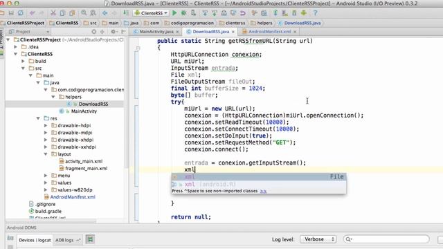The width and height of the screenshot is (443, 249).
Task: Select the drawable-xxhdpi folder
Action: [x=77, y=147]
